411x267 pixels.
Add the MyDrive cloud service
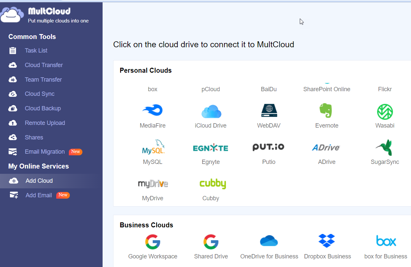[153, 184]
